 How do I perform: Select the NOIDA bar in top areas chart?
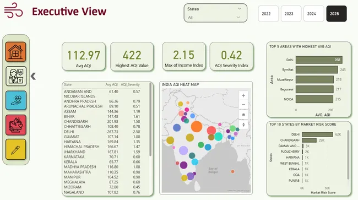click(x=314, y=99)
